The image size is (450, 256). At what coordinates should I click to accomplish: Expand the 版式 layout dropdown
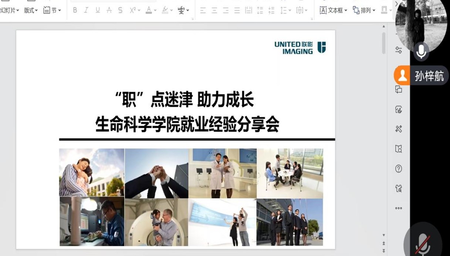[31, 10]
